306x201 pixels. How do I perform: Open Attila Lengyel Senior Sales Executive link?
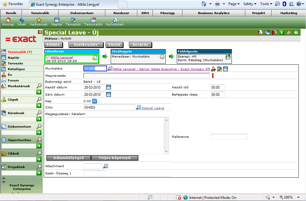coord(162,69)
